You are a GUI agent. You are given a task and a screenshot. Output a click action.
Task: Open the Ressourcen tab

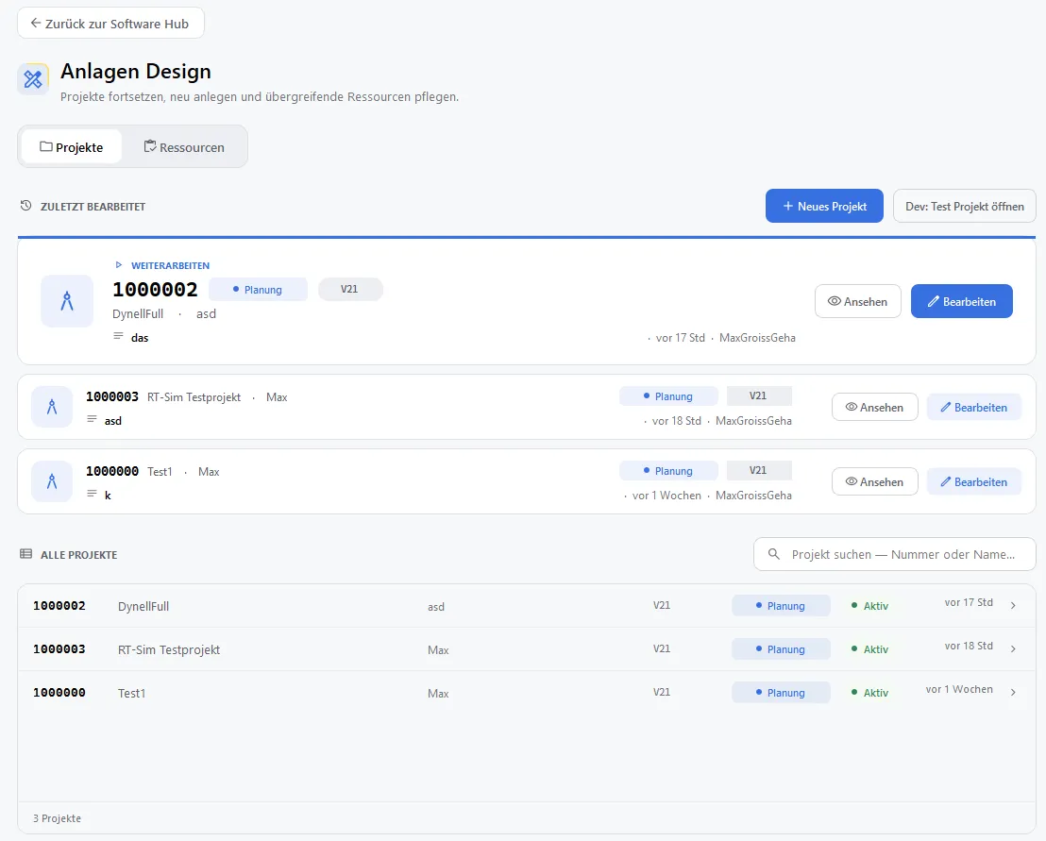click(x=184, y=146)
